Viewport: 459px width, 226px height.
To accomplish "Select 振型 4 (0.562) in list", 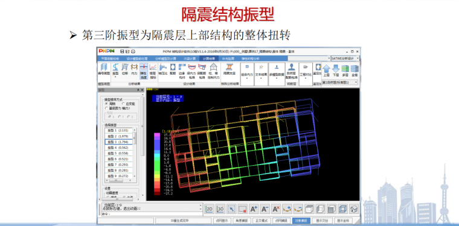I will (118, 148).
